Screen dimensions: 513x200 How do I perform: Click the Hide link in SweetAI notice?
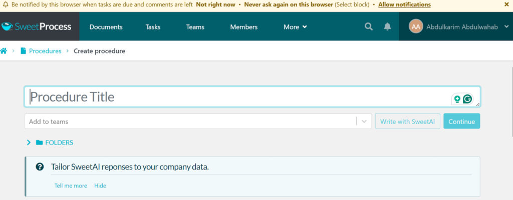[100, 185]
